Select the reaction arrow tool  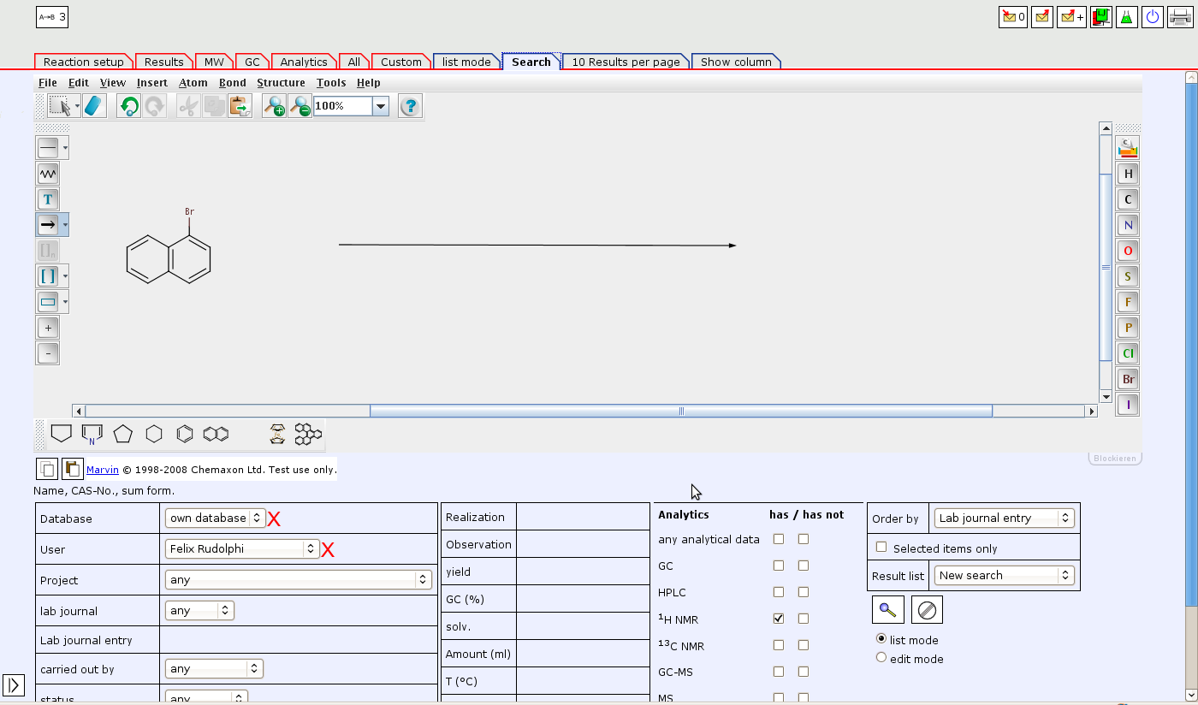point(48,225)
